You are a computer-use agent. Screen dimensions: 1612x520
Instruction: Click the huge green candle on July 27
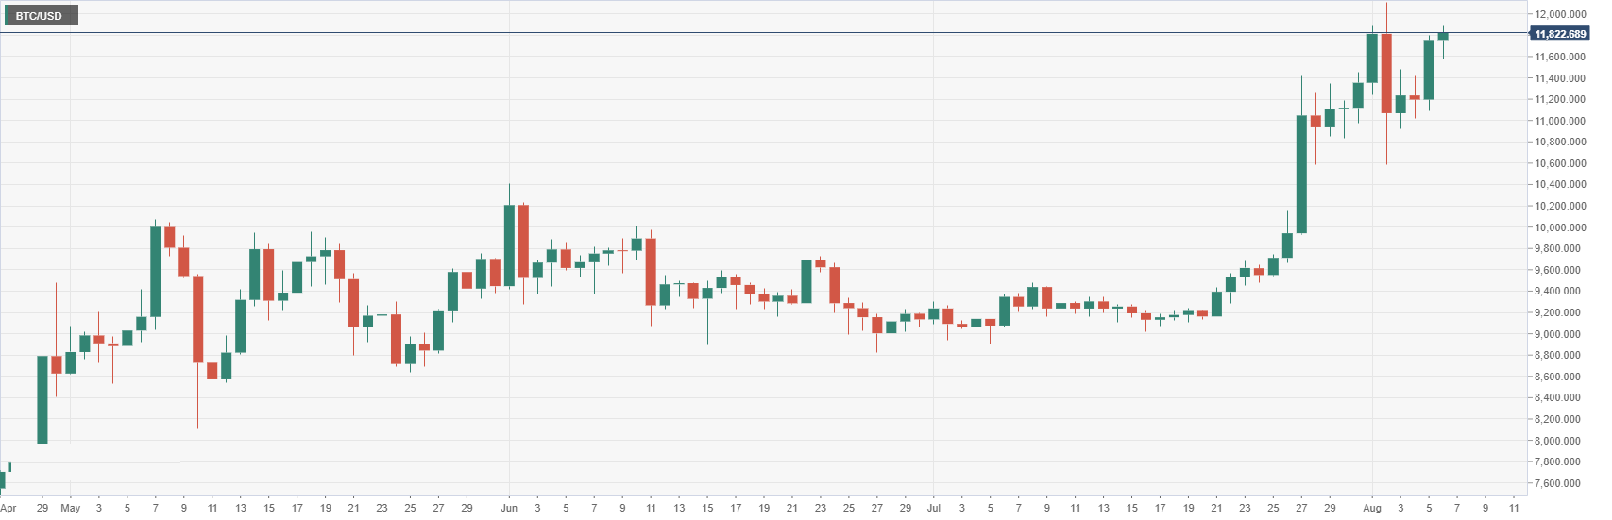coord(1301,175)
